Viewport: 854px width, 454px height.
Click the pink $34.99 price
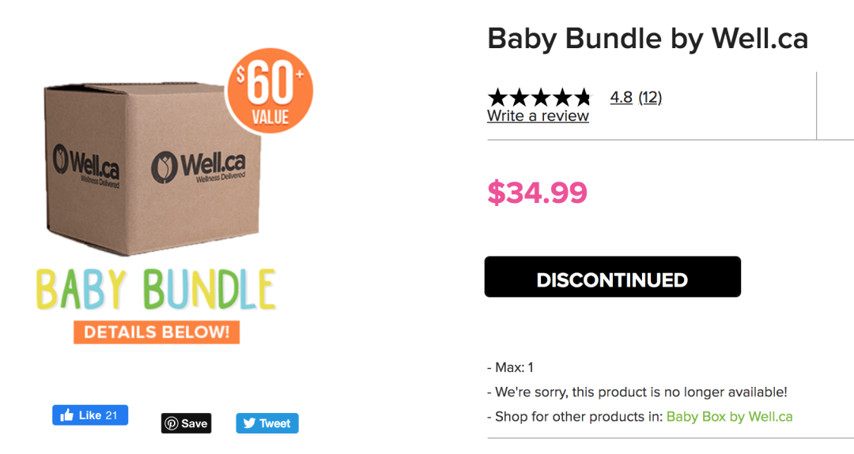point(537,193)
